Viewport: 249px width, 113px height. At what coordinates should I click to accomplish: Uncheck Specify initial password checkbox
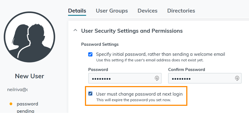(x=90, y=54)
